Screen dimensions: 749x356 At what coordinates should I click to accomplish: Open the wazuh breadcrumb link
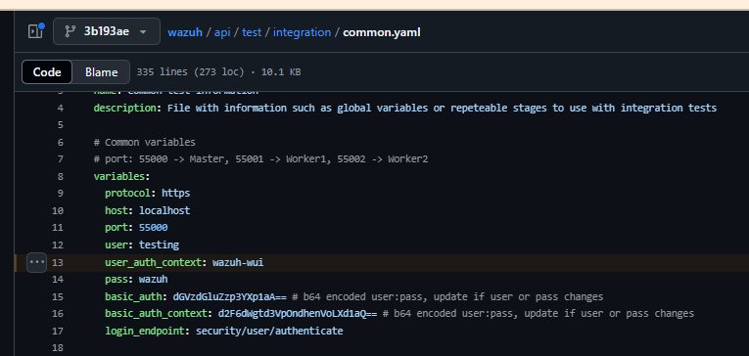[185, 32]
